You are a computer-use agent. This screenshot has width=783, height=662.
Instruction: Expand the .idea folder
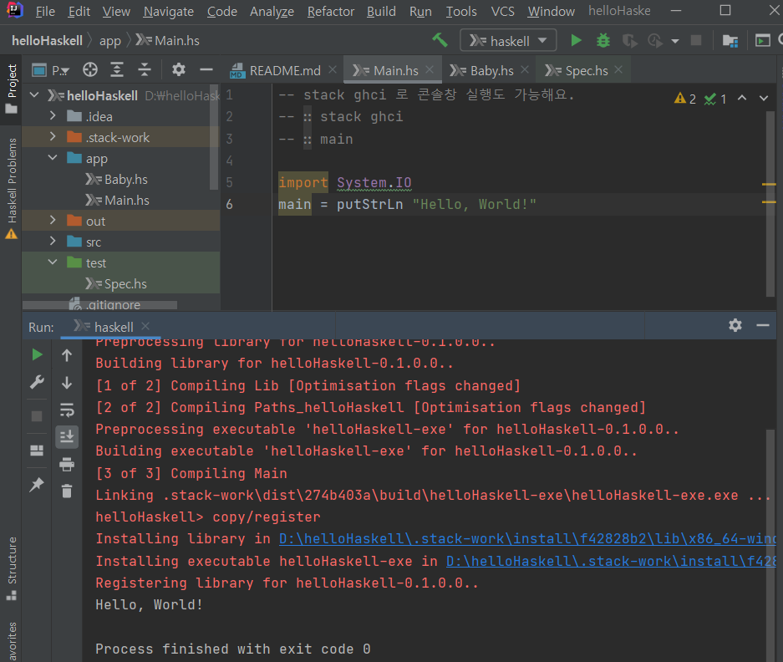coord(53,116)
